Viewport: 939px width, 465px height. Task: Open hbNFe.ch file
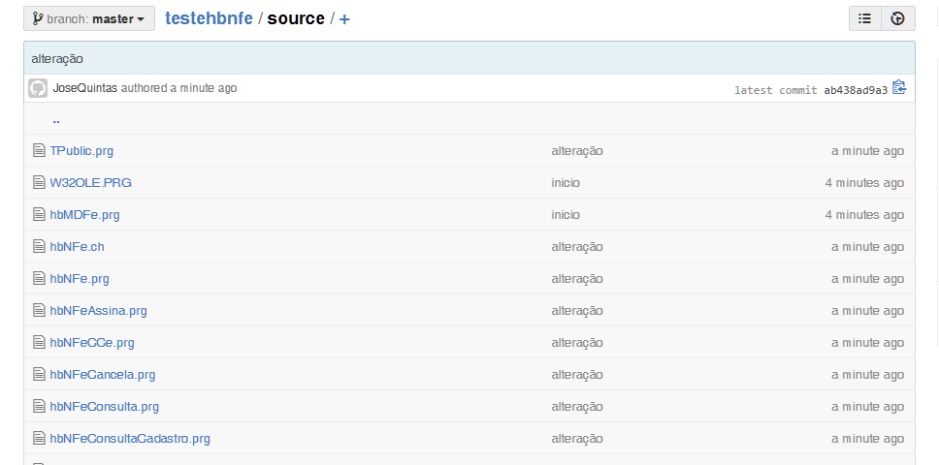(77, 247)
